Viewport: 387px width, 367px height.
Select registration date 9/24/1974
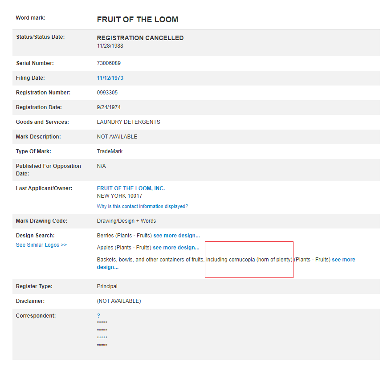pos(109,107)
